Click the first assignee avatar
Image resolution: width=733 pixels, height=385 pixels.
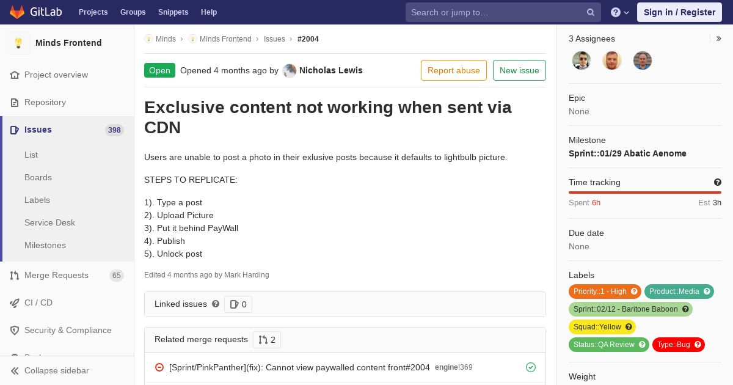click(x=582, y=61)
